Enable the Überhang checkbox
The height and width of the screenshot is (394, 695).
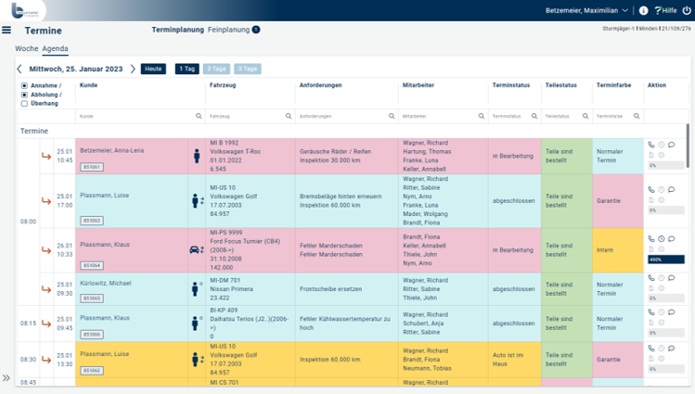click(x=24, y=104)
